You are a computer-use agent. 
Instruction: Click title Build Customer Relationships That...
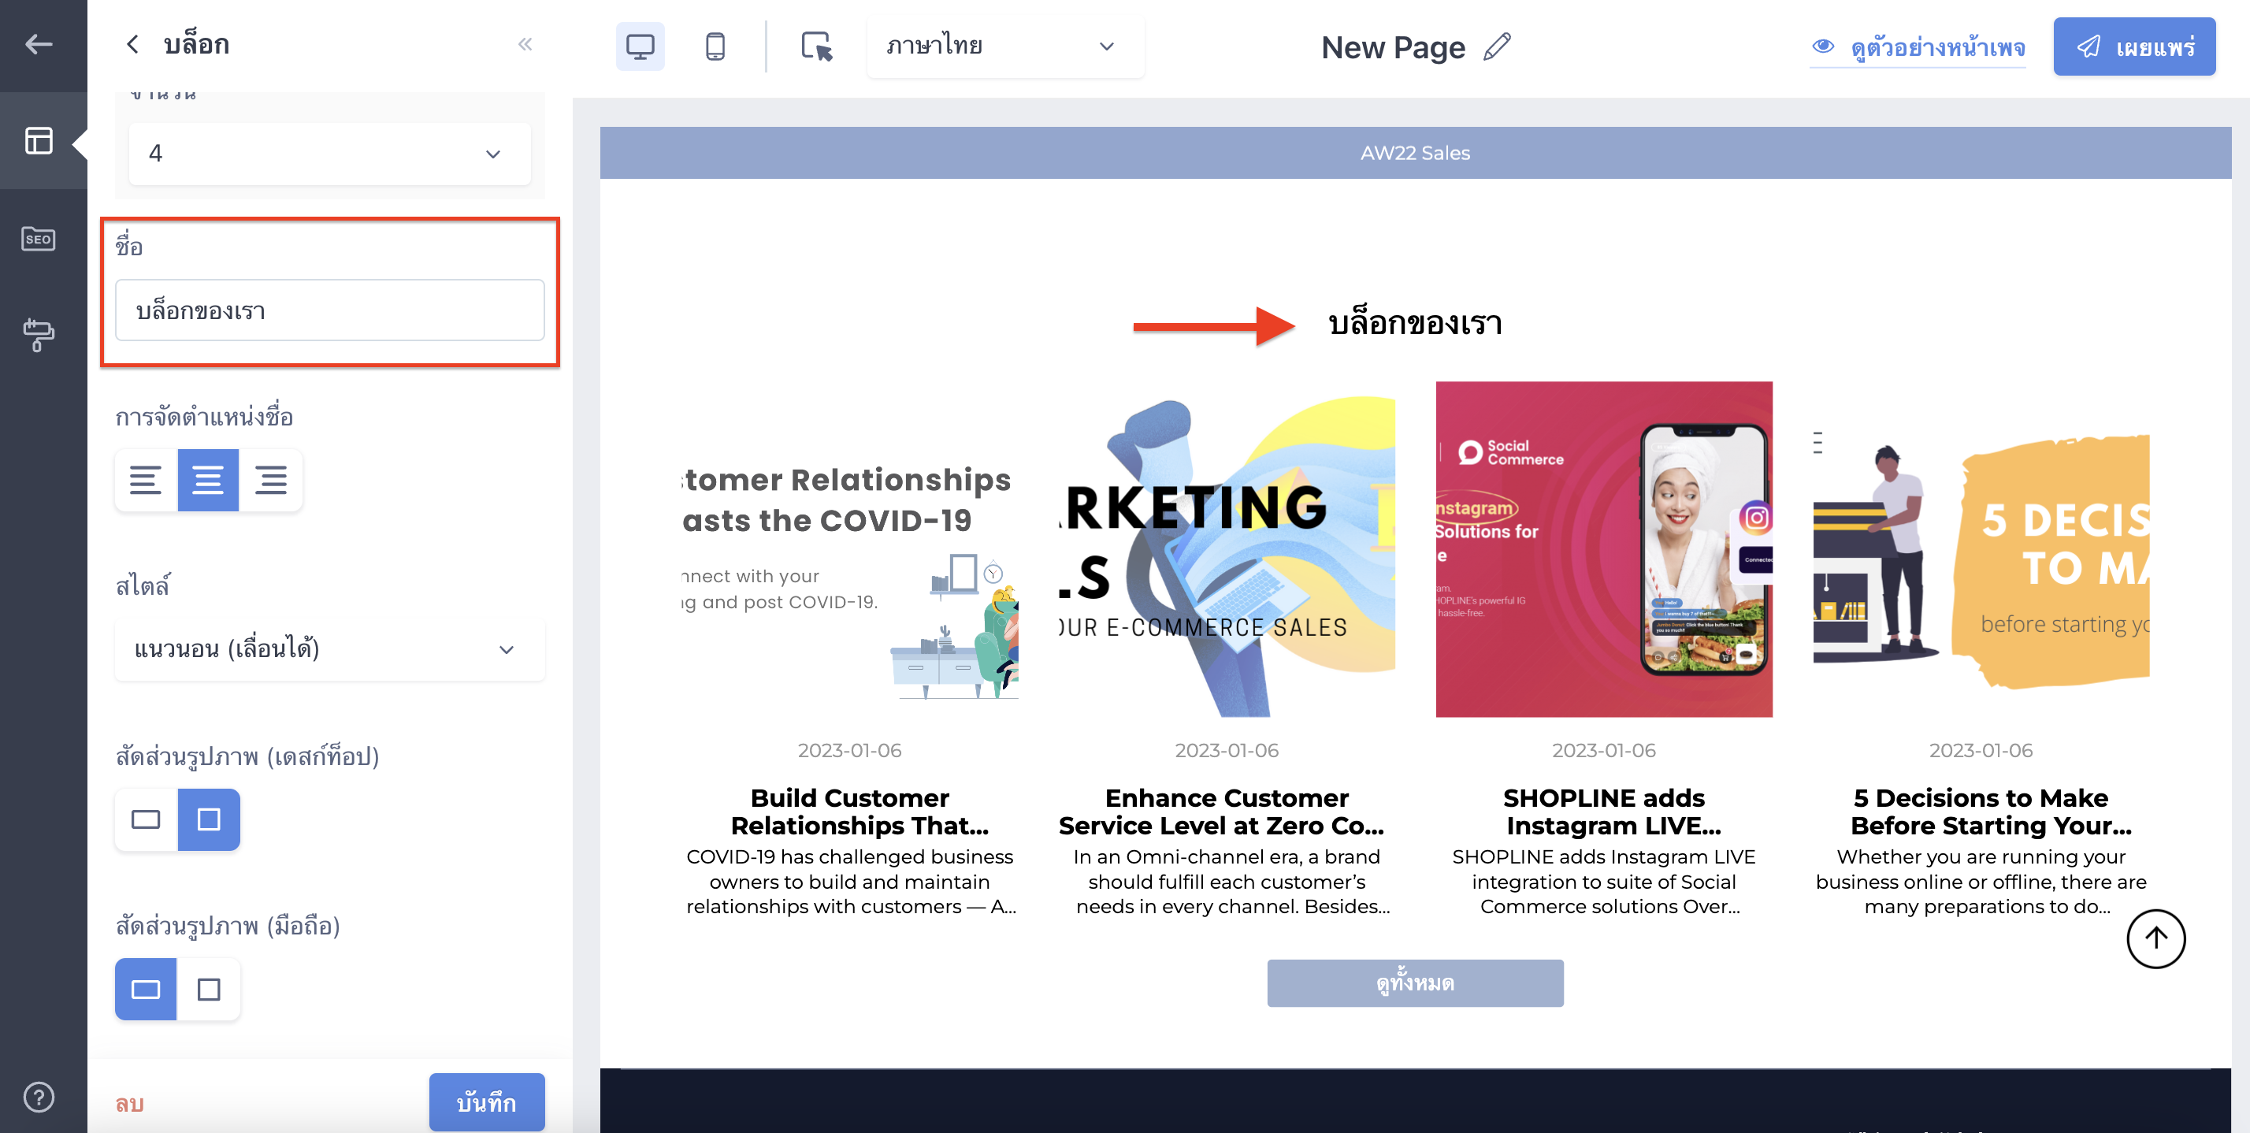click(860, 812)
